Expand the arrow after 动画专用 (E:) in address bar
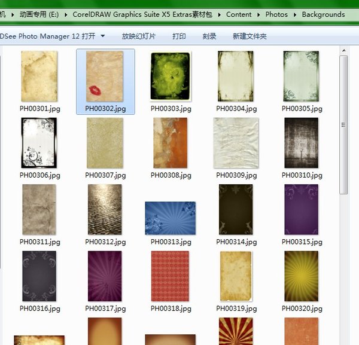 (x=66, y=14)
